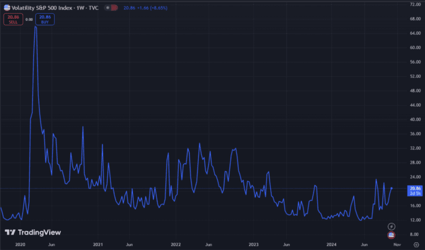Click the 0.00 spread value
The image size is (425, 250).
(29, 19)
